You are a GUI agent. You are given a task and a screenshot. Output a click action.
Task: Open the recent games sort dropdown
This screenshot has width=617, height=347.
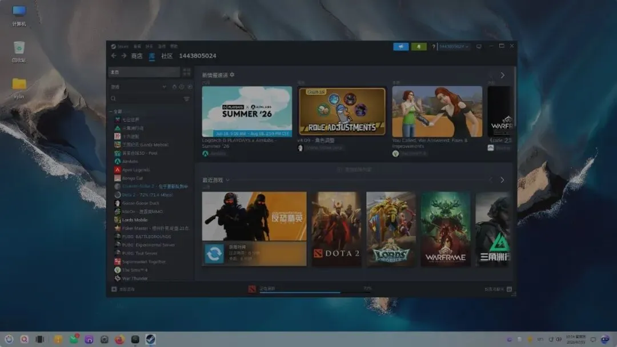click(x=227, y=180)
